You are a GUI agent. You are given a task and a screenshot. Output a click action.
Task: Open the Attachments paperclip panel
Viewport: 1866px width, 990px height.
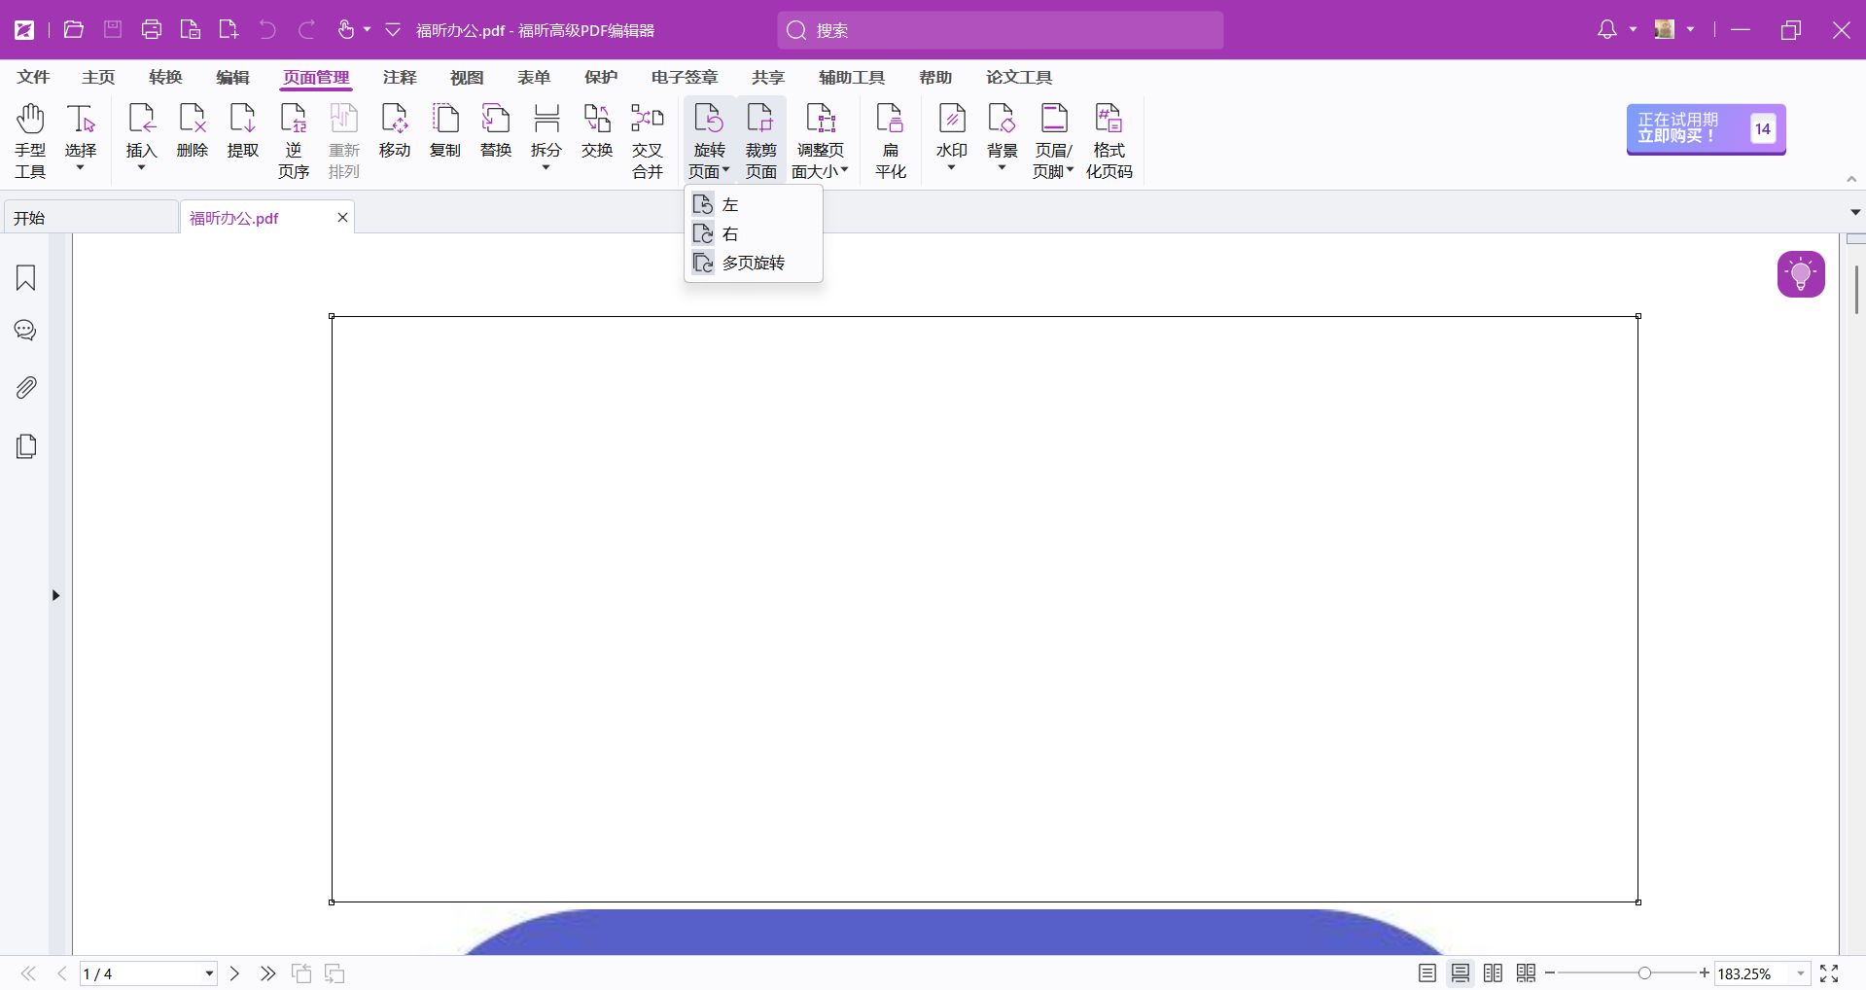click(x=26, y=388)
